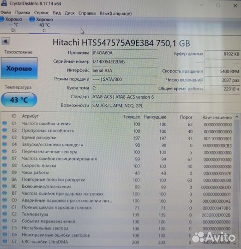Click the Буква тома field C:
This screenshot has height=249, width=241.
point(124,88)
